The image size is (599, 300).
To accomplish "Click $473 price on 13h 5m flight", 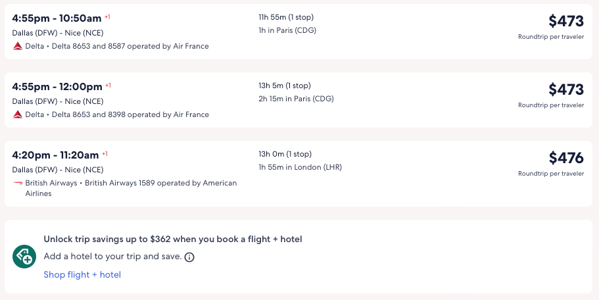I will (566, 89).
